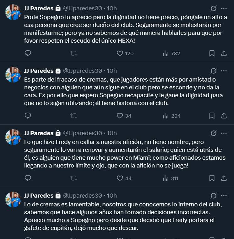This screenshot has height=239, width=234.
Task: Open more options on fourth tweet
Action: tap(224, 195)
